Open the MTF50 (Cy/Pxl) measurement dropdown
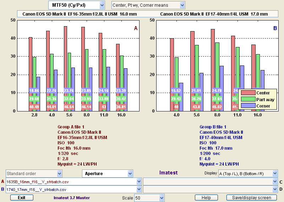Screen dimensions: 284x202 [76, 5]
